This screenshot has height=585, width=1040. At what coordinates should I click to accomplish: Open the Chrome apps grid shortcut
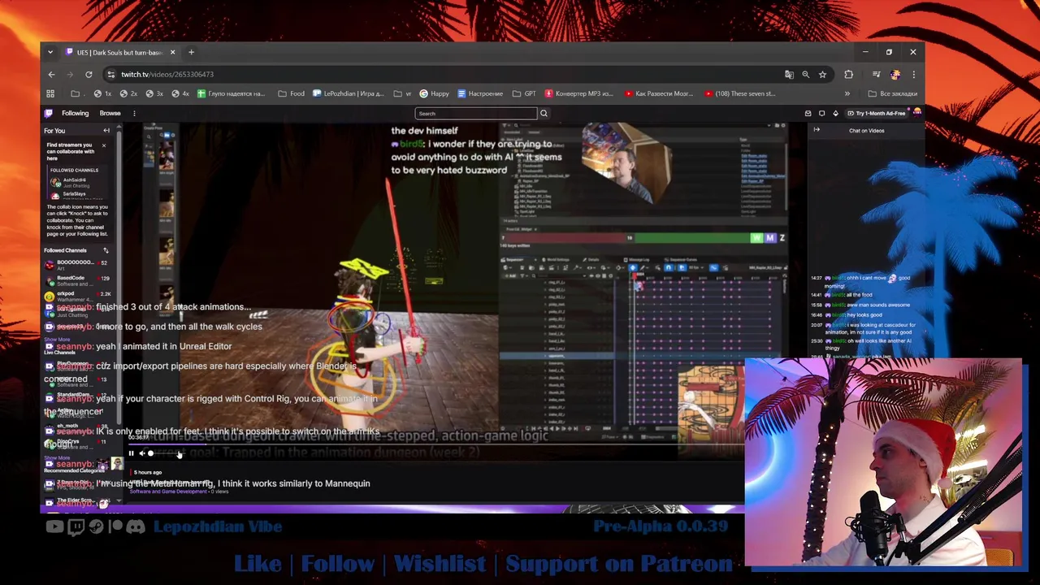[50, 93]
